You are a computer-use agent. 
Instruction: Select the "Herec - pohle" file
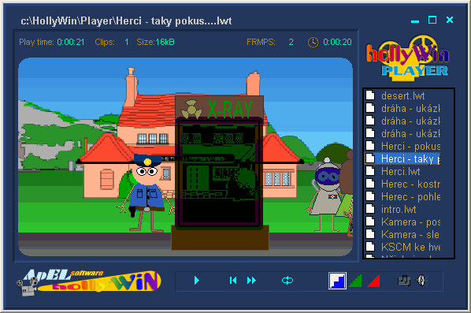point(410,196)
